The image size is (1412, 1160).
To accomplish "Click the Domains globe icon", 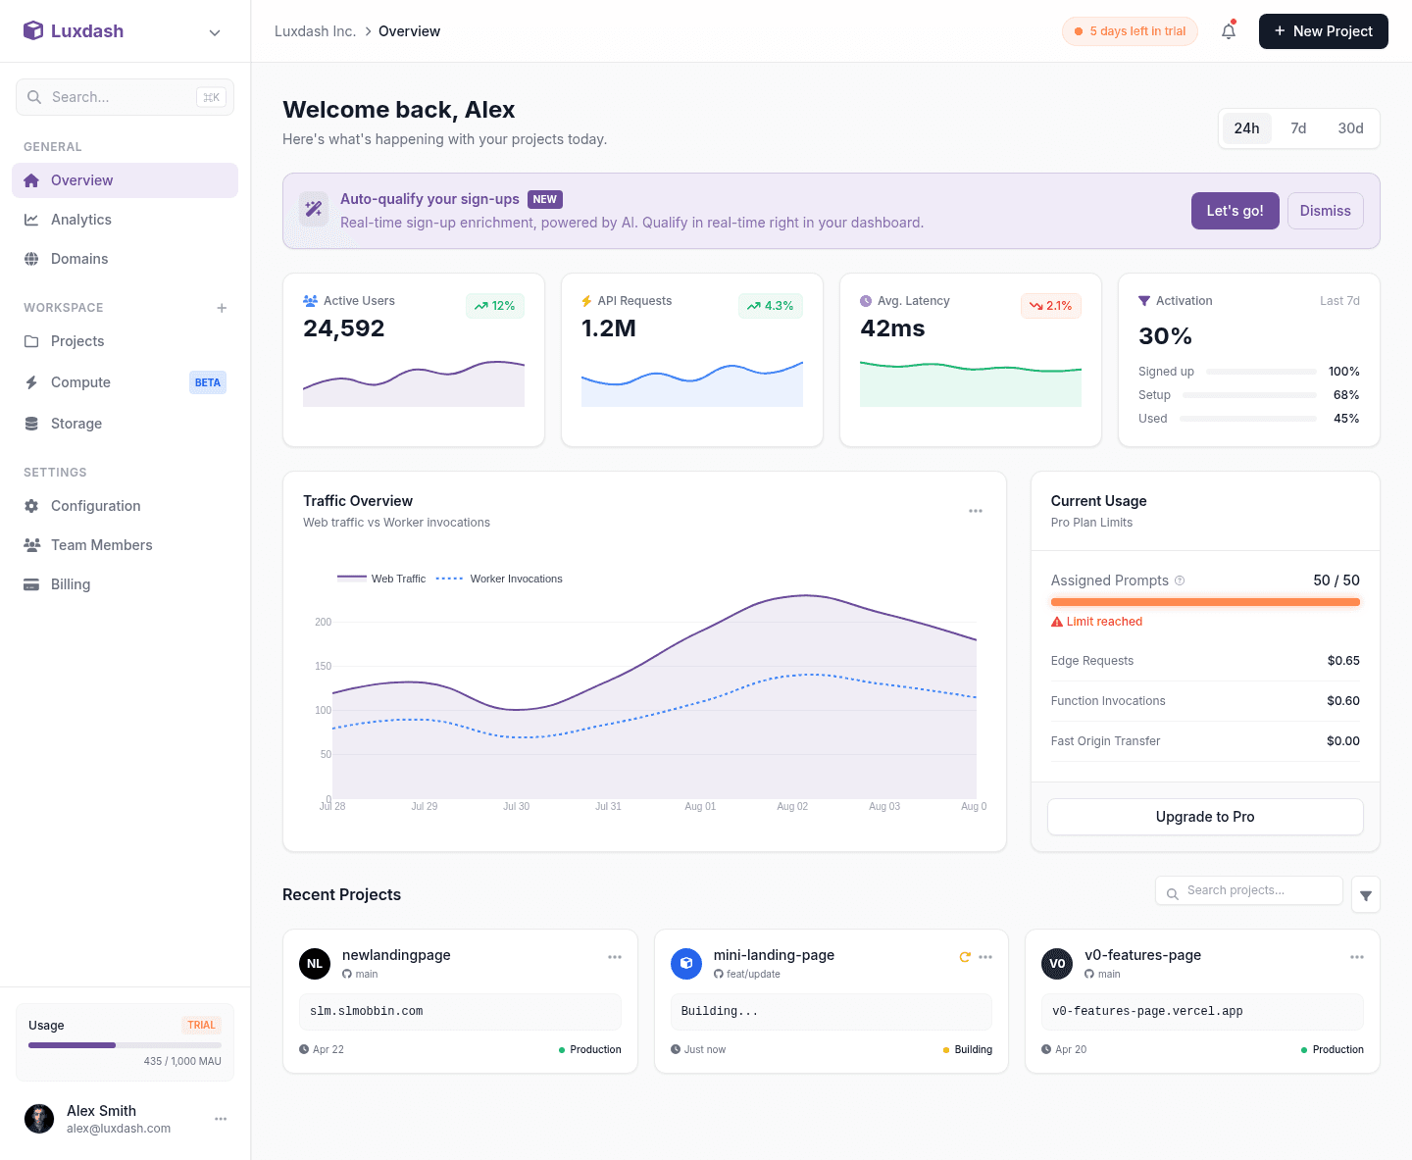I will click(31, 259).
